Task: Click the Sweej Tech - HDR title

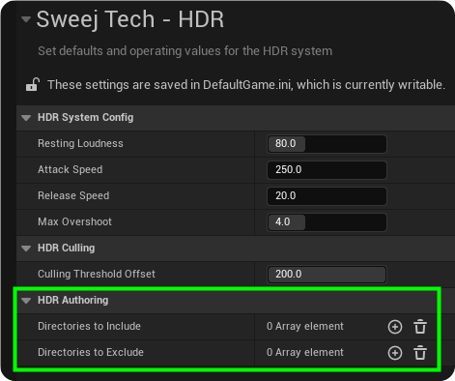Action: pyautogui.click(x=130, y=19)
